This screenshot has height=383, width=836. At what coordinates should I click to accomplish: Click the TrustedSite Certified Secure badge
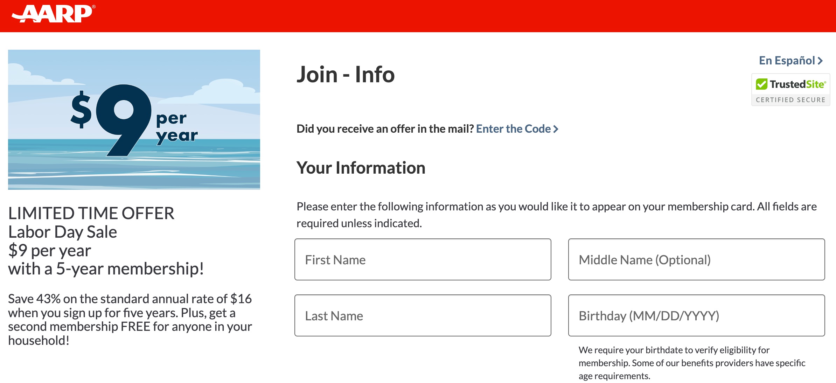point(790,89)
